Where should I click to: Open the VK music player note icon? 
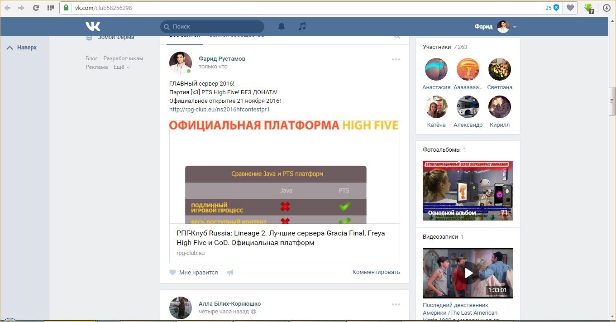[x=302, y=26]
